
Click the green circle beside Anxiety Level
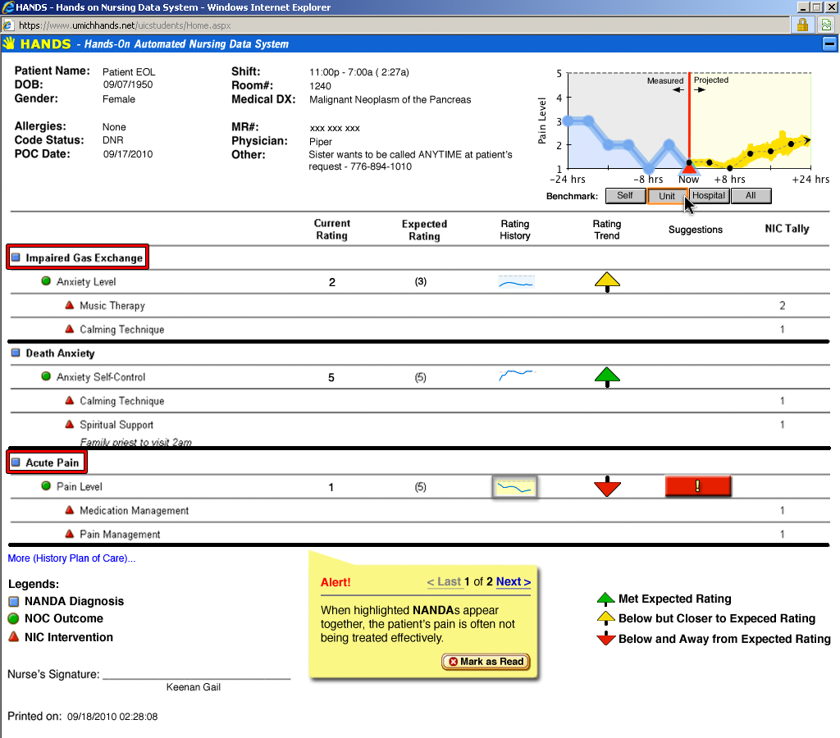[x=46, y=281]
